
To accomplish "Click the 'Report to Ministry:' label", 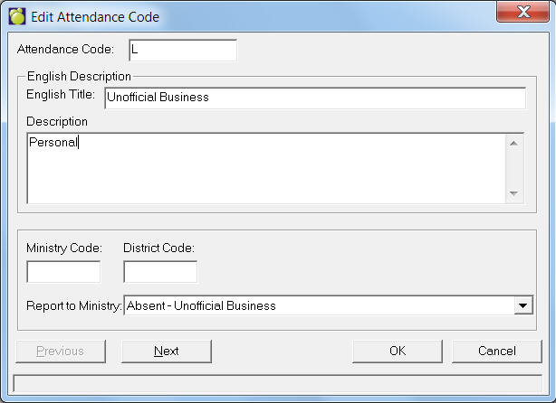I will [74, 306].
